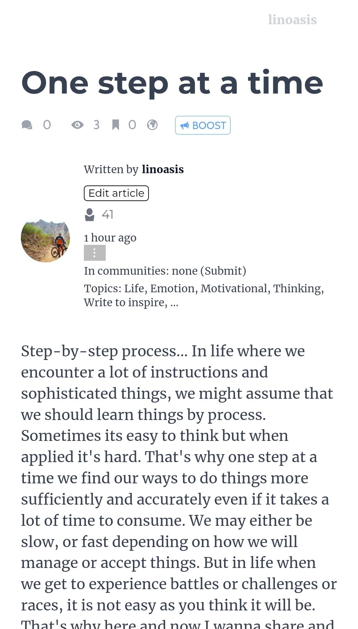Click the Edit article button

click(116, 193)
